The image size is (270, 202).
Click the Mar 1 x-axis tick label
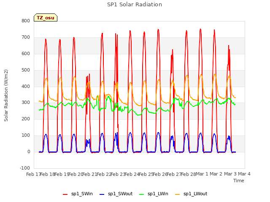202,174
